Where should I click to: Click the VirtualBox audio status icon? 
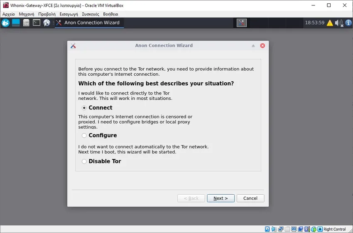click(x=274, y=229)
